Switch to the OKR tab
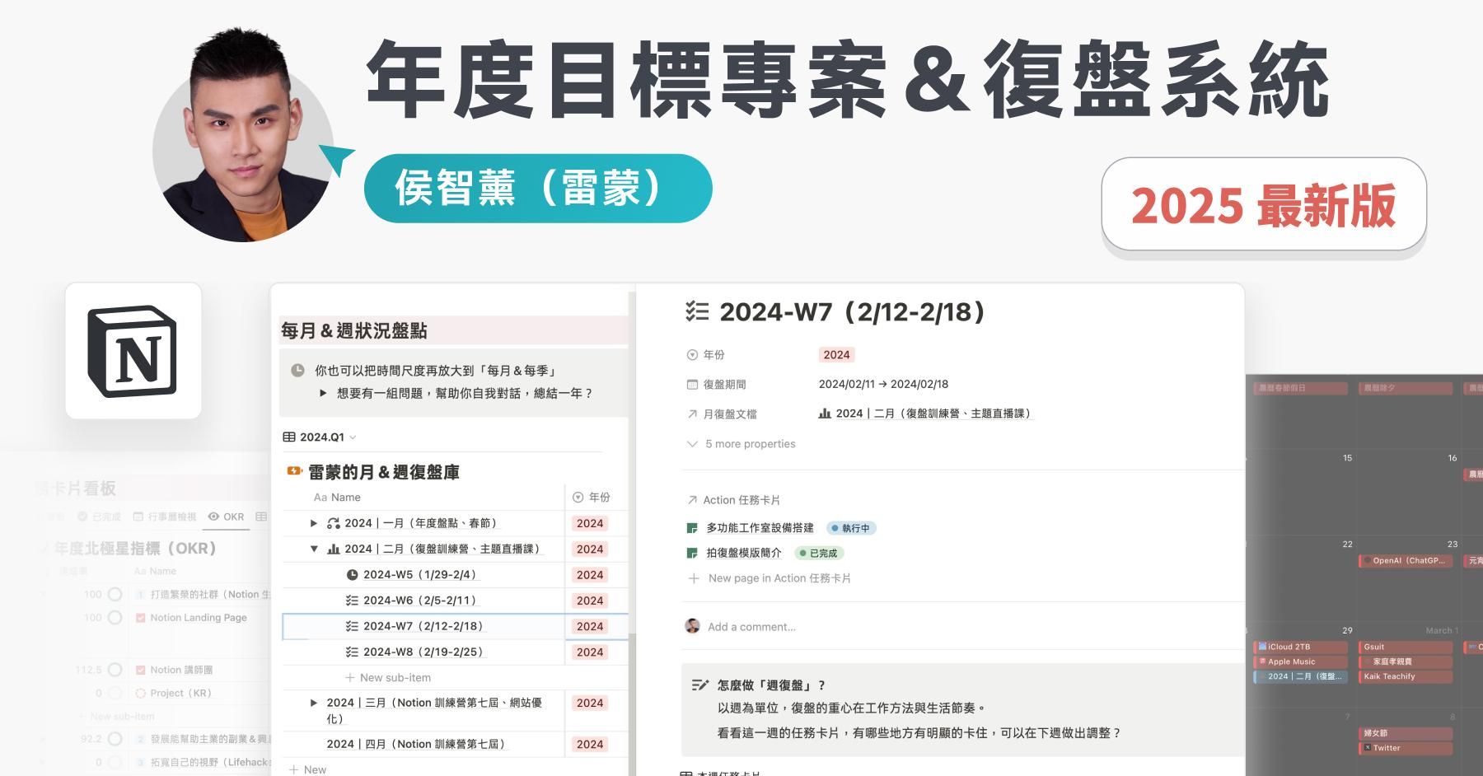 [227, 517]
